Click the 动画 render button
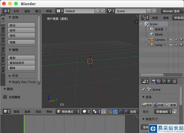 pyautogui.click(x=159, y=105)
